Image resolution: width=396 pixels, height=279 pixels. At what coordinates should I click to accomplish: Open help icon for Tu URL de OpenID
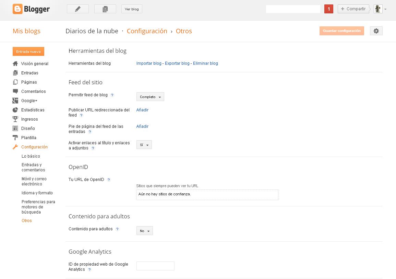(109, 180)
